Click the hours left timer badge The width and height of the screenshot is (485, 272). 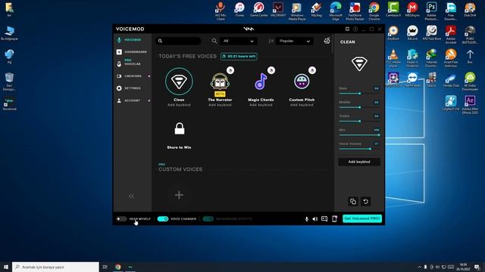239,57
